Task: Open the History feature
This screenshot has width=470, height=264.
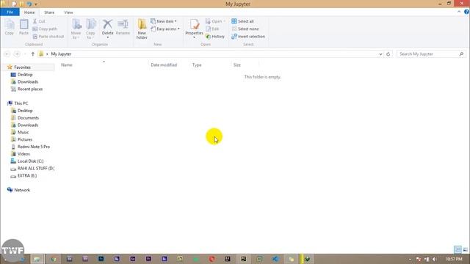Action: (215, 37)
